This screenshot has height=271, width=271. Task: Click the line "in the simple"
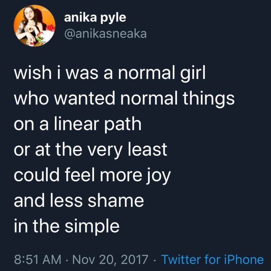(66, 227)
